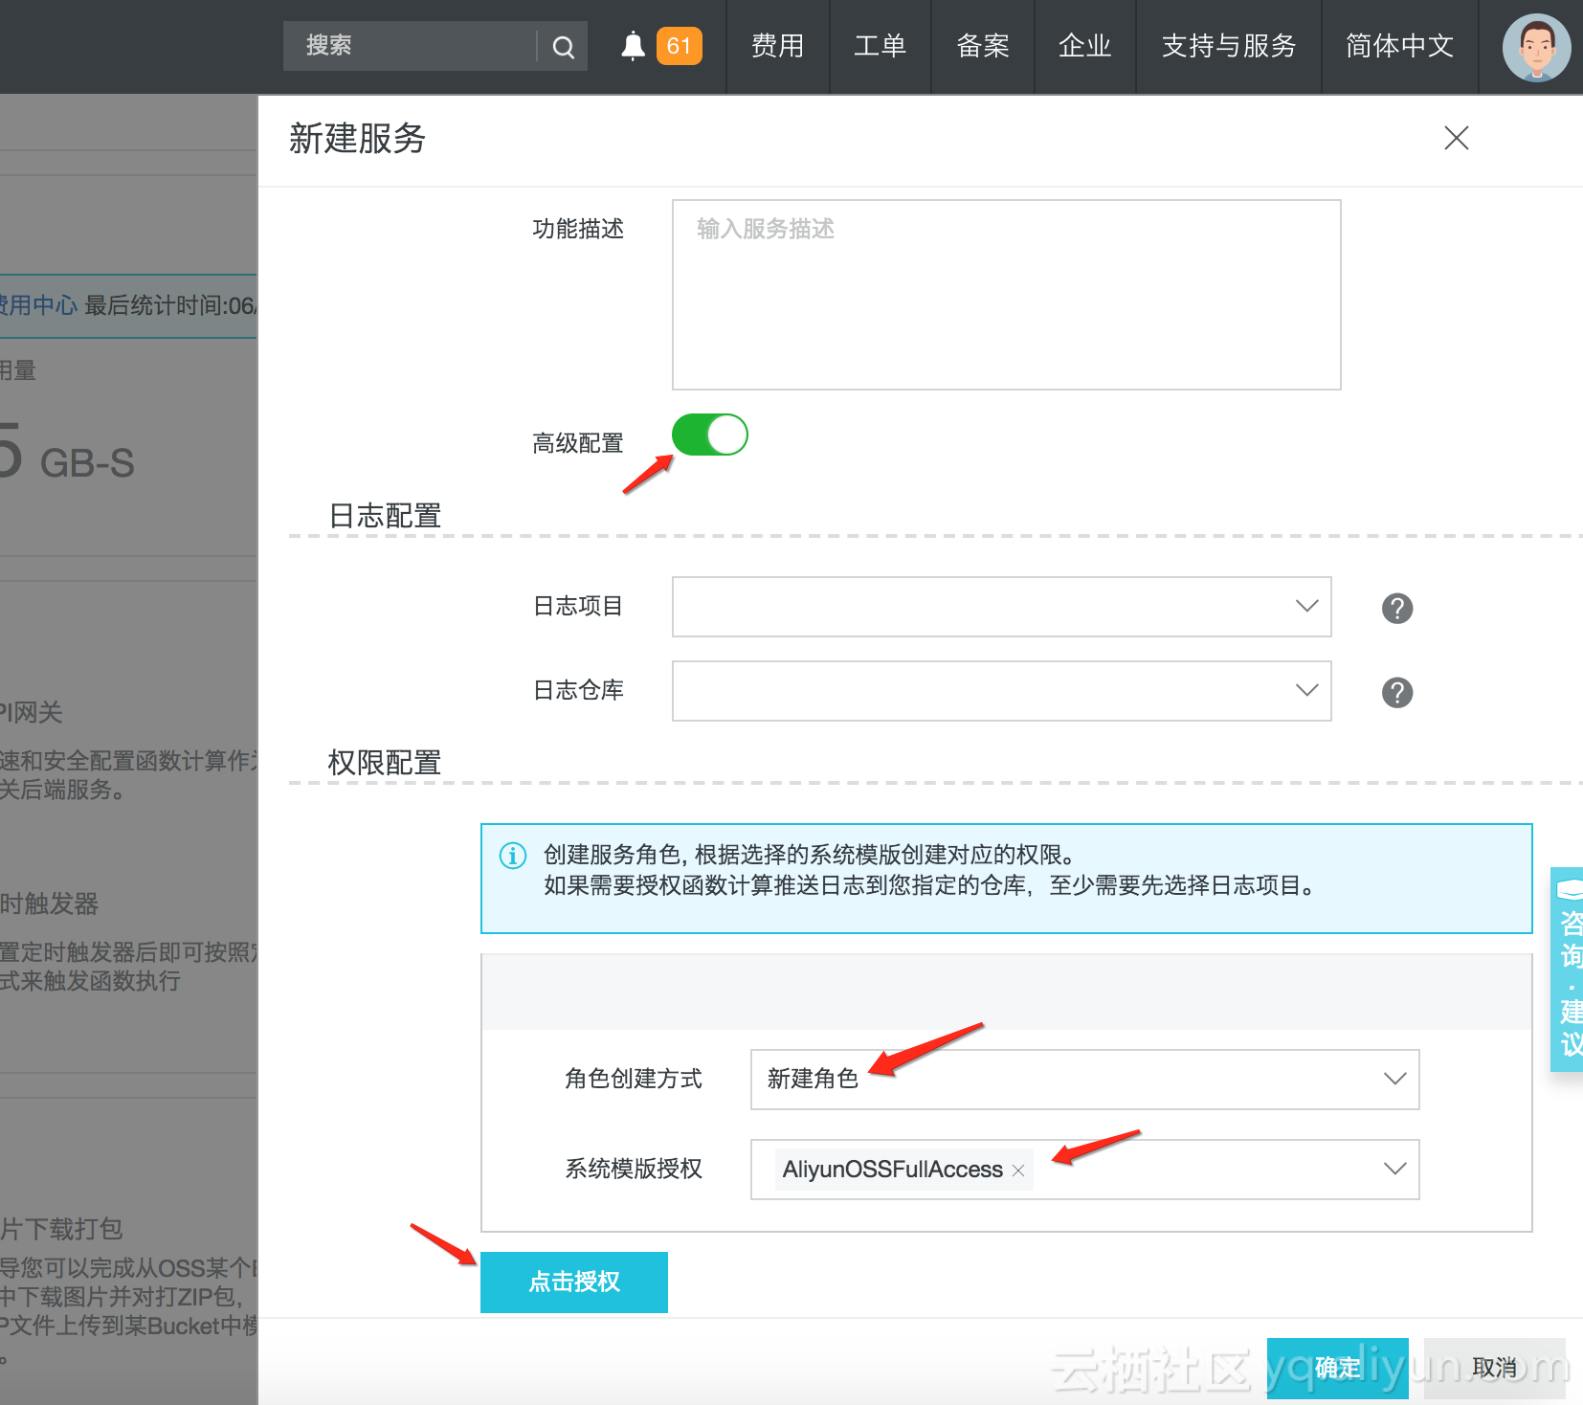Open the 角色创建方式 dropdown
Screen dimensions: 1583x1405
1084,1080
